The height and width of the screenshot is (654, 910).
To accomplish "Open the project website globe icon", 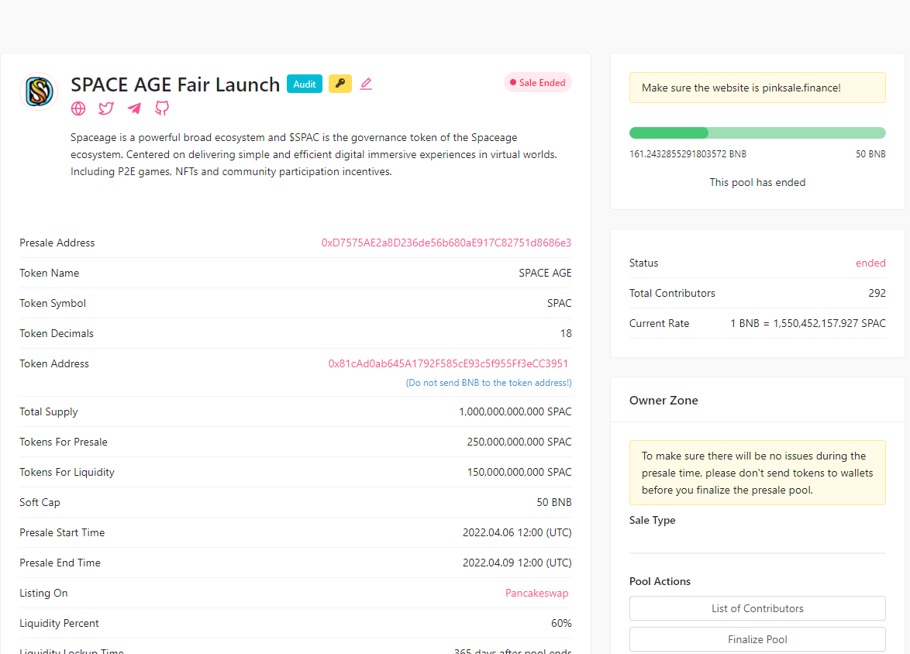I will [x=78, y=108].
